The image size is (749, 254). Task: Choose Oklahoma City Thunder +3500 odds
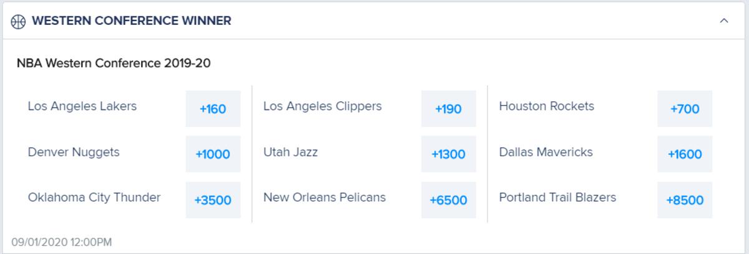point(213,200)
